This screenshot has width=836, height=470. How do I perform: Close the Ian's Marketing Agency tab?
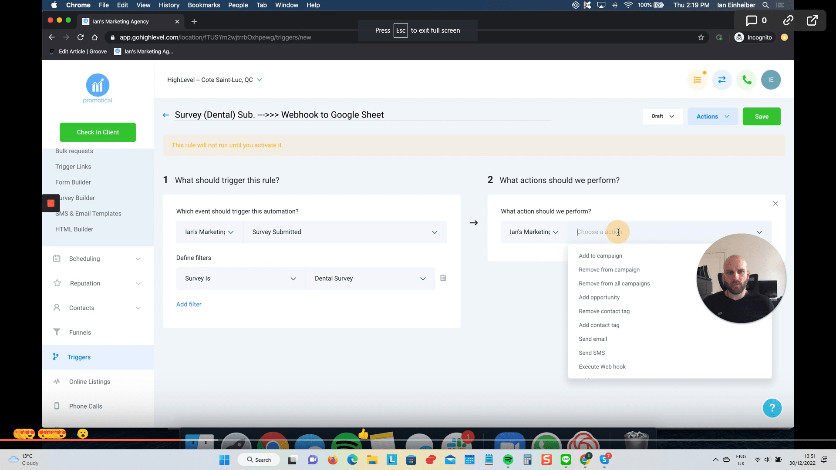click(x=177, y=21)
